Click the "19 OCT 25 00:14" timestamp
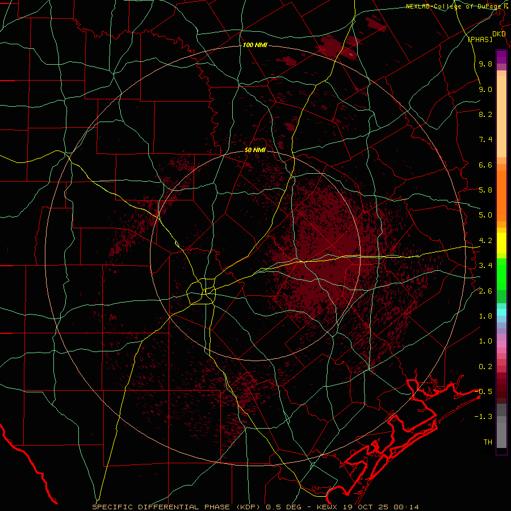The image size is (511, 511). [380, 507]
